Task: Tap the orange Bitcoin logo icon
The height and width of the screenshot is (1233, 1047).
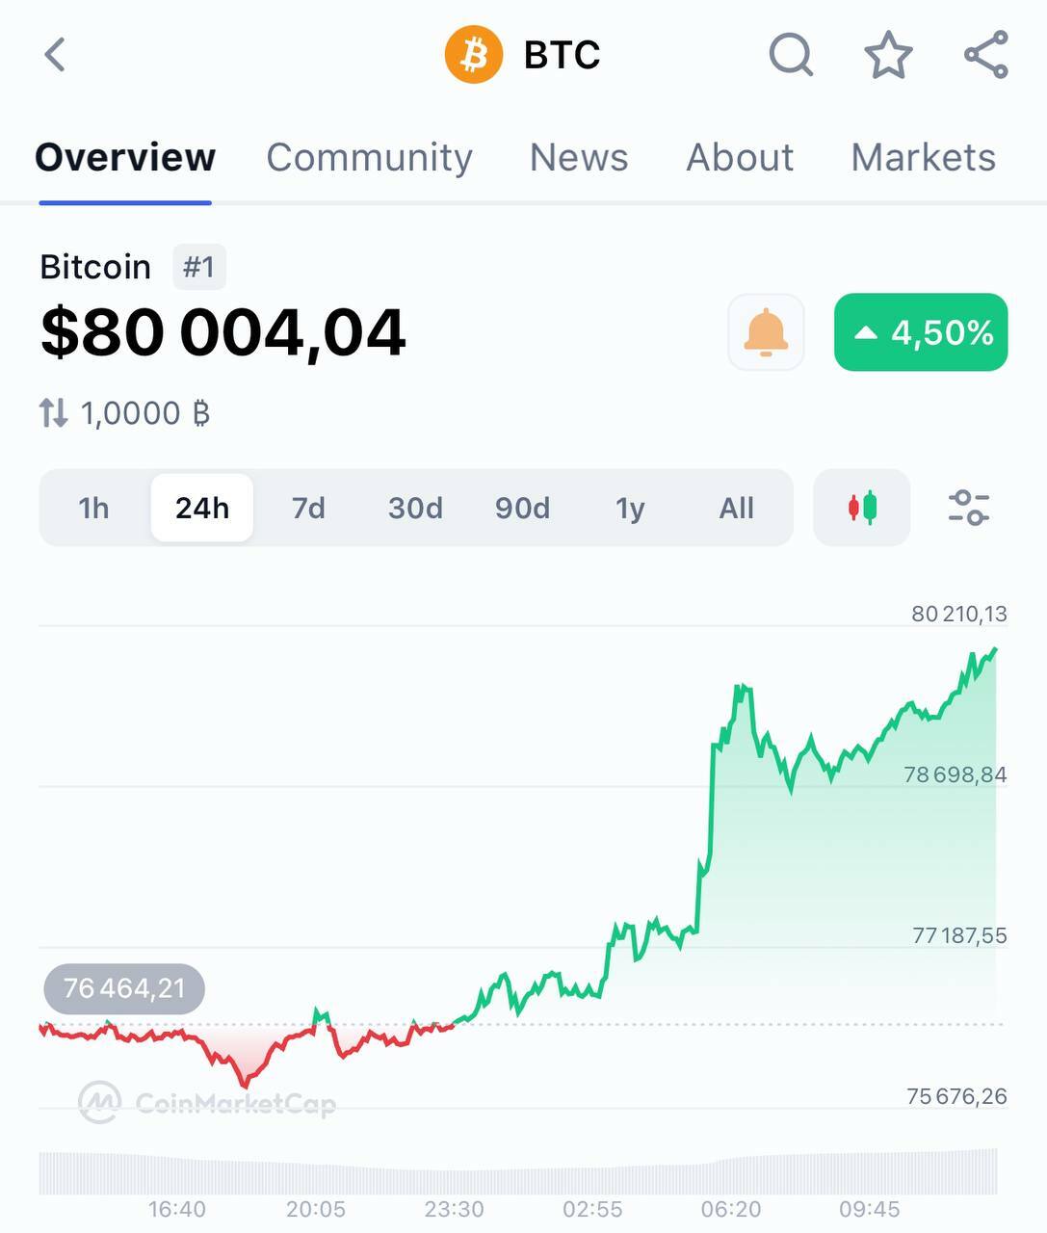Action: (473, 55)
